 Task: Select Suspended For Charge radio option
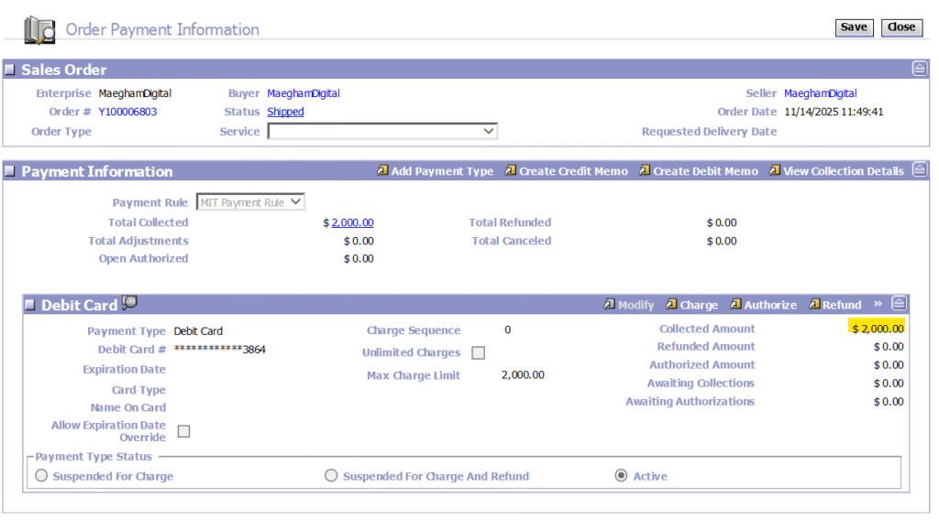pyautogui.click(x=41, y=476)
